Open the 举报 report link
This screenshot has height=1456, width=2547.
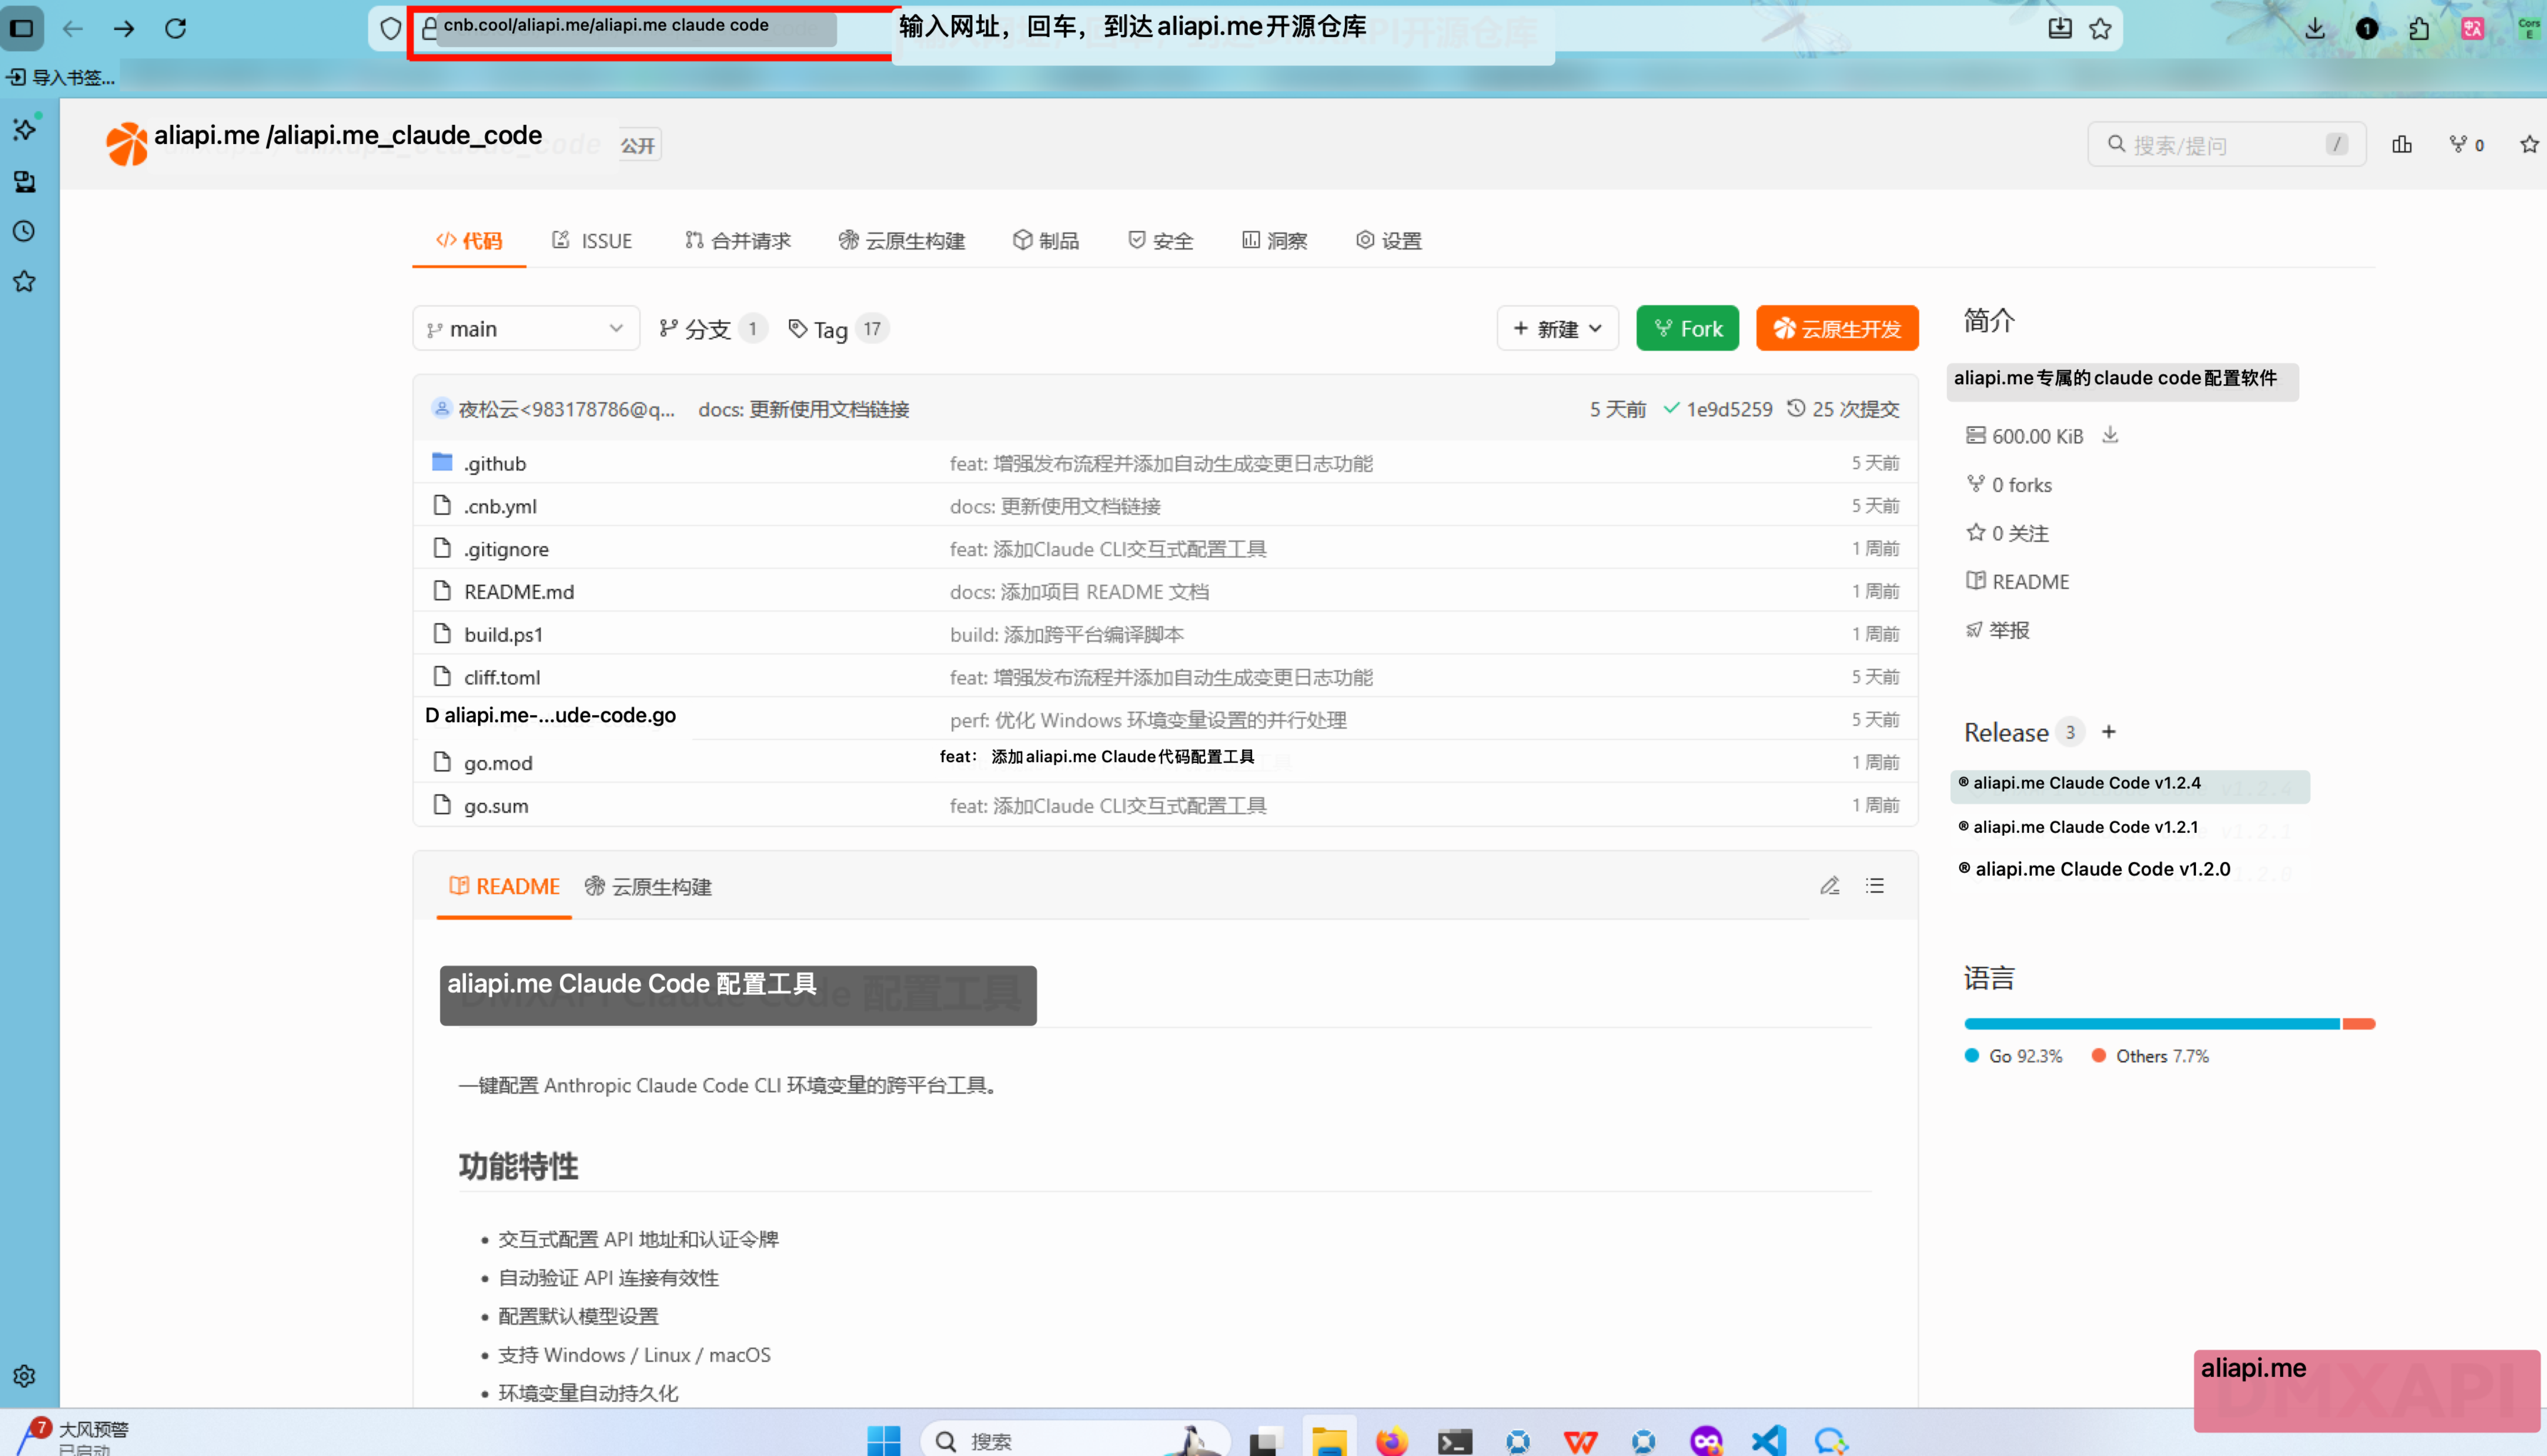pyautogui.click(x=1998, y=630)
